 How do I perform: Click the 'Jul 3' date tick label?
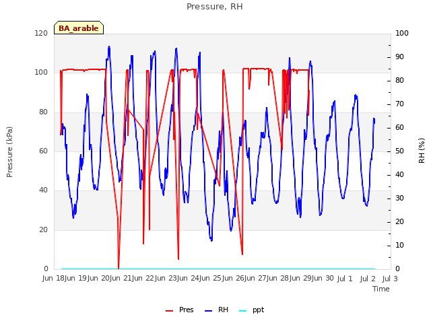coord(390,279)
